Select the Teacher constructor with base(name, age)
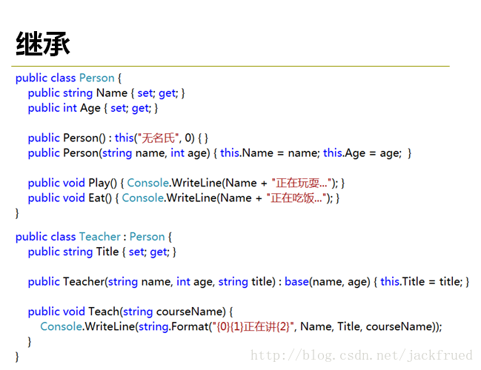The height and width of the screenshot is (370, 481). tap(248, 282)
